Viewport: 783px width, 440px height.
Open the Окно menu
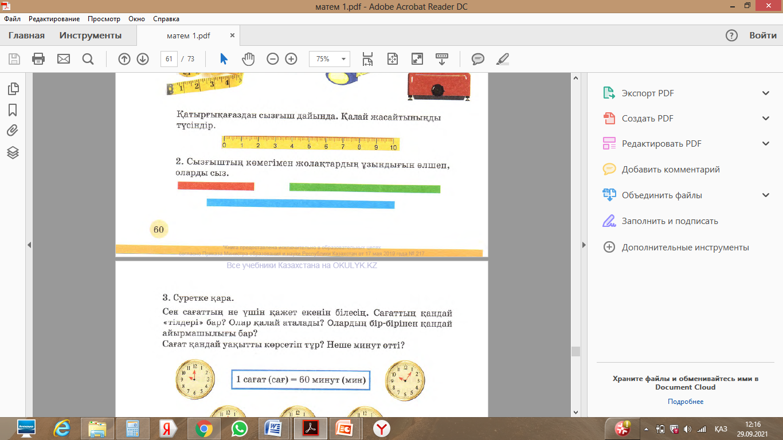pos(136,19)
